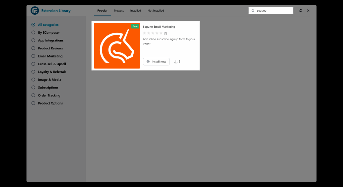
Task: Select the Cross-sell & Upsell category
Action: coord(49,64)
